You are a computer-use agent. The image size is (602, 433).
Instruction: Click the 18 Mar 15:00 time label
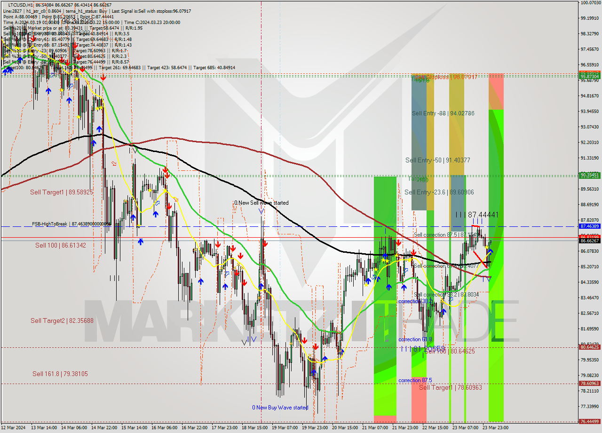(x=254, y=428)
